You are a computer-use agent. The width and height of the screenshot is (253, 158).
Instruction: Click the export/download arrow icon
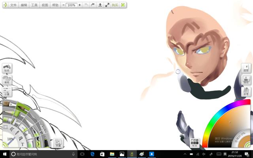click(x=100, y=5)
